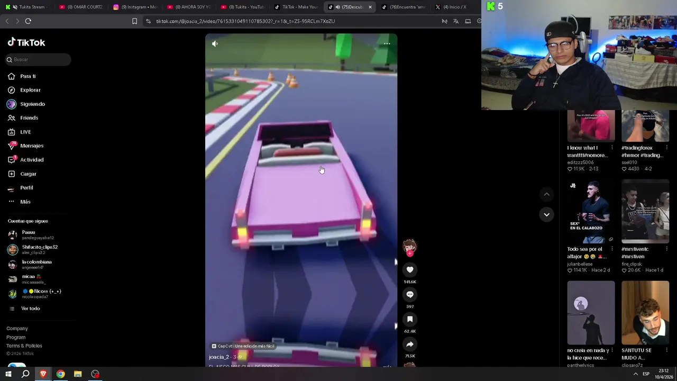Screen dimensions: 677x381
Task: Open Windows taskbar search
Action: click(x=25, y=374)
